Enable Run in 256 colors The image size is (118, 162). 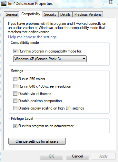pos(15,79)
